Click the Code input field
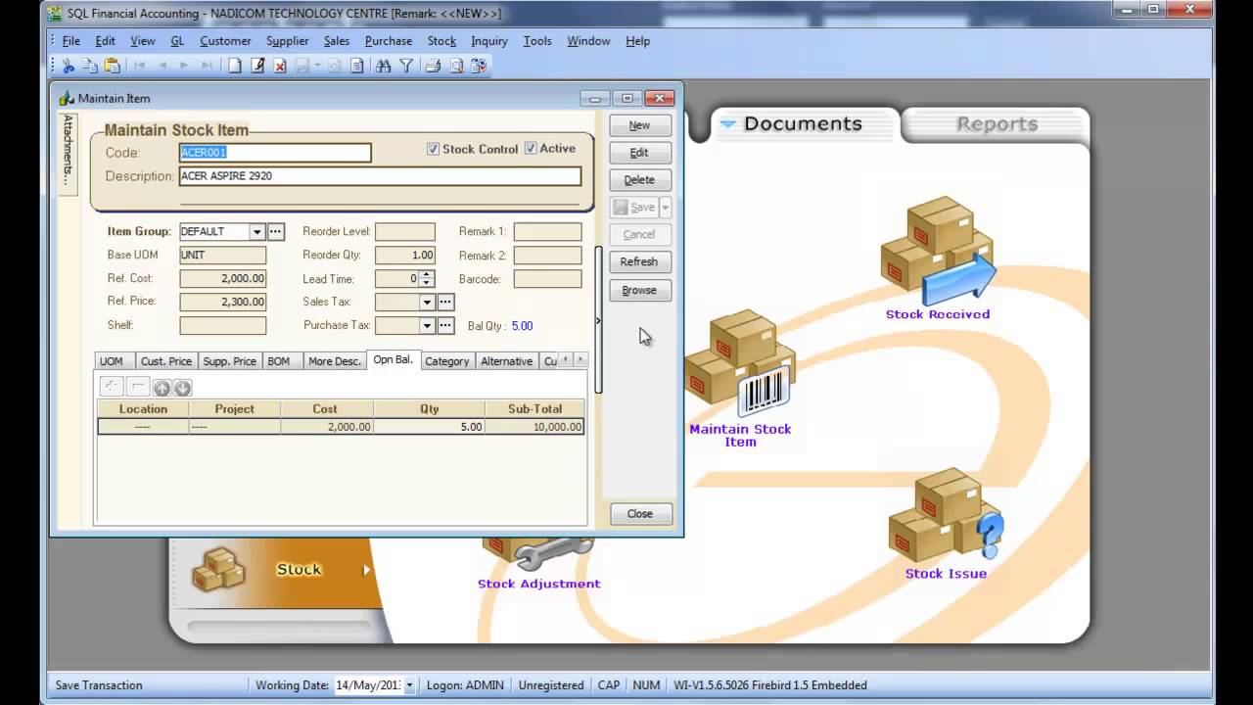 coord(275,153)
